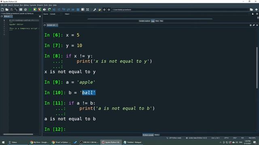Click the green Run file icon
The width and height of the screenshot is (259, 145).
pyautogui.click(x=30, y=10)
